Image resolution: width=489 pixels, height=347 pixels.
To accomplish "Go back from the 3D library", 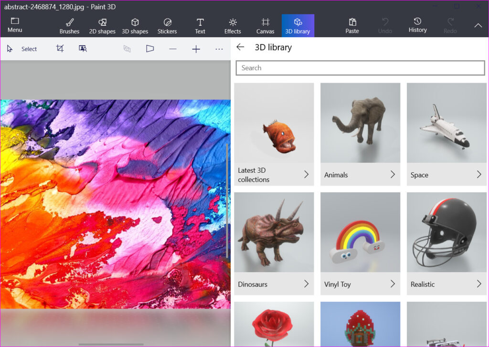I will coord(240,47).
